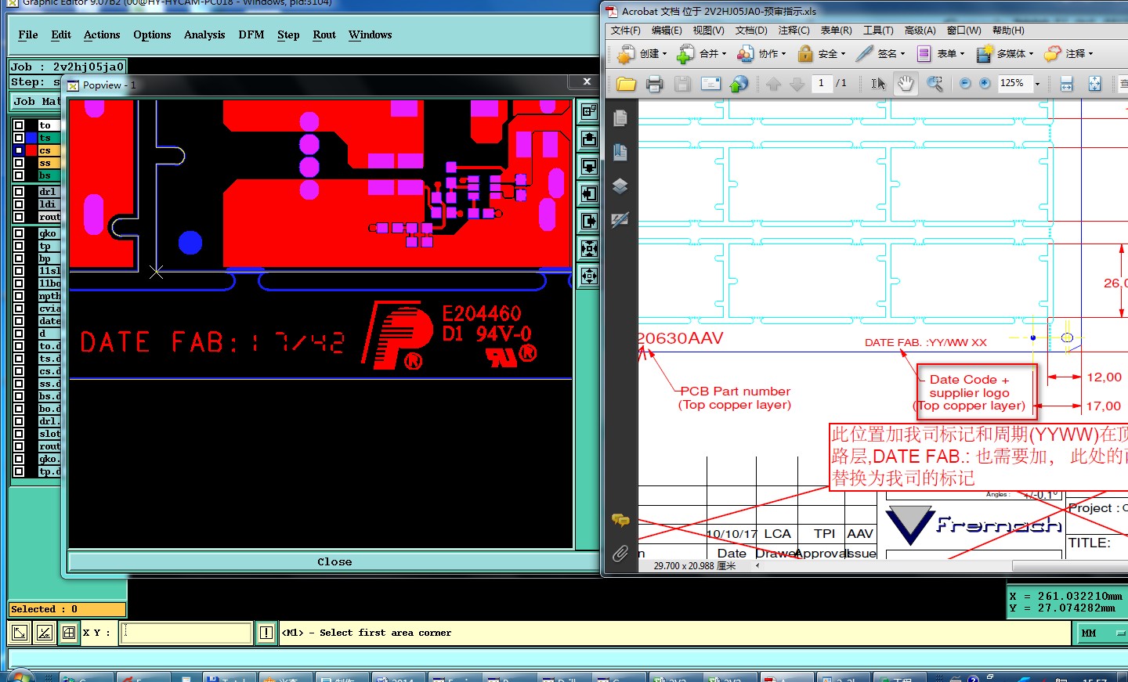Open the Acrobat Signatures panel icon

tap(620, 220)
